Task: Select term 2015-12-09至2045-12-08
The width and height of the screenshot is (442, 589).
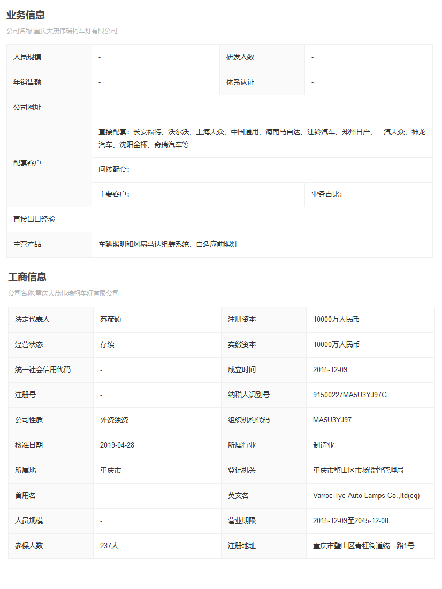Action: (x=350, y=520)
